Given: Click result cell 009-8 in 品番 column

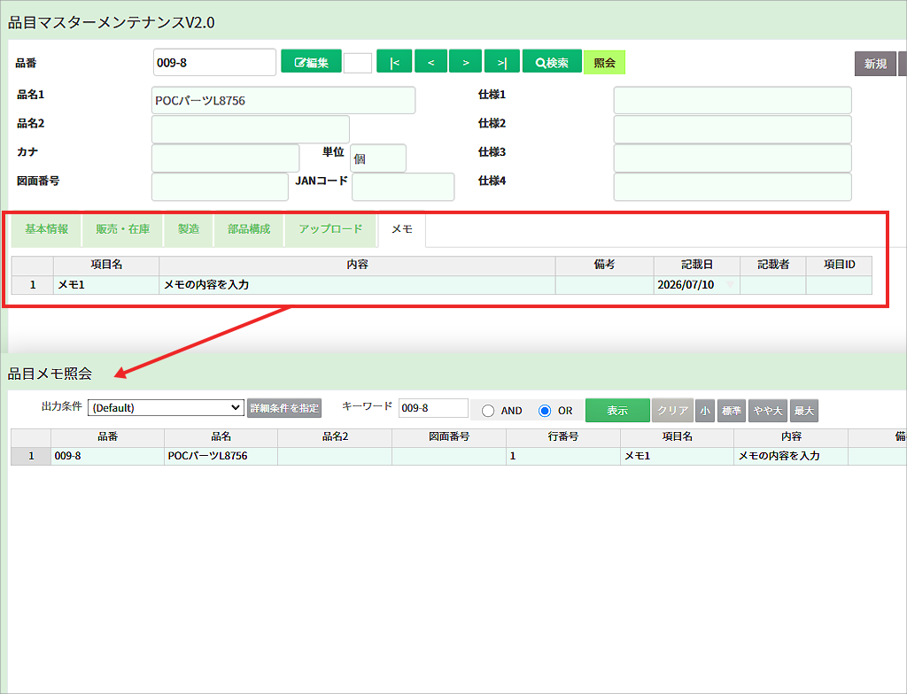Looking at the screenshot, I should [x=107, y=456].
